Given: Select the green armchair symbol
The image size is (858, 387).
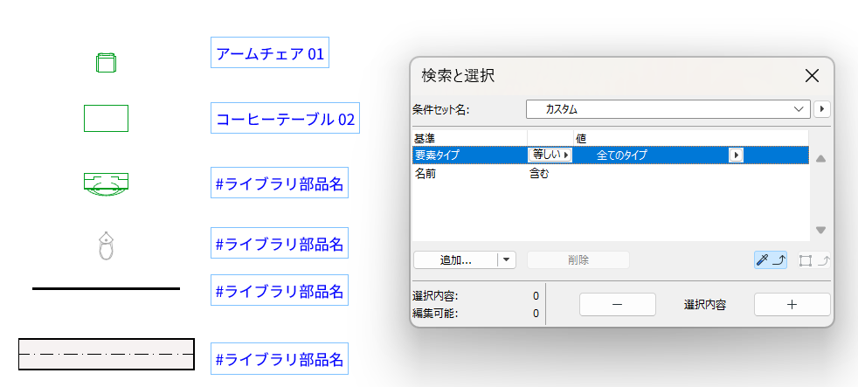Looking at the screenshot, I should pyautogui.click(x=106, y=62).
